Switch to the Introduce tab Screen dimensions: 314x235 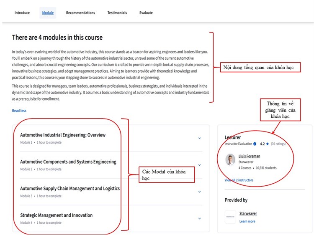[x=22, y=13]
